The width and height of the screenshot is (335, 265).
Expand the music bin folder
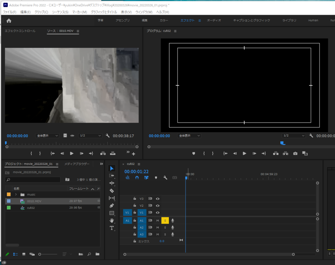click(16, 195)
